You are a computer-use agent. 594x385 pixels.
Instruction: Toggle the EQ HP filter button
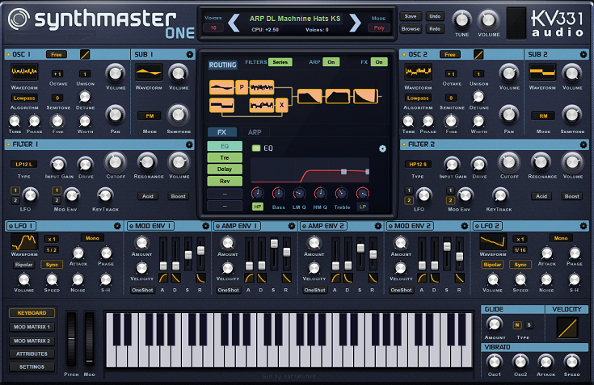(x=258, y=207)
